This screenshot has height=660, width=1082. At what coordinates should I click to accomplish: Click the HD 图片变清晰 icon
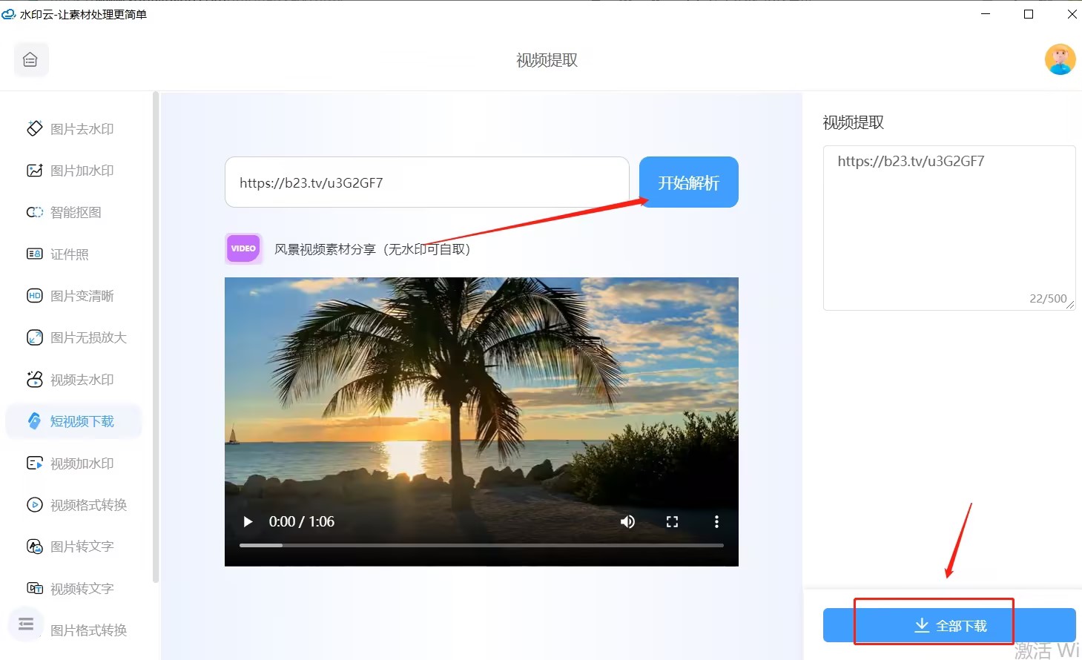click(35, 295)
